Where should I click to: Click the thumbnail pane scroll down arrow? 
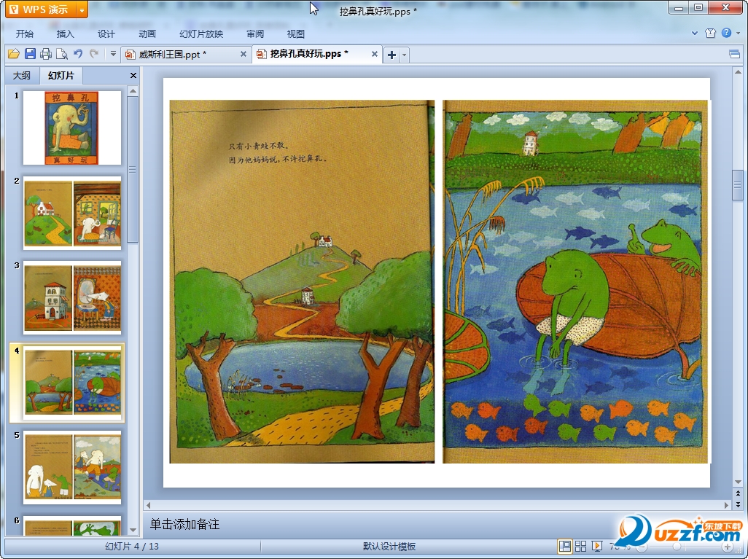click(133, 530)
